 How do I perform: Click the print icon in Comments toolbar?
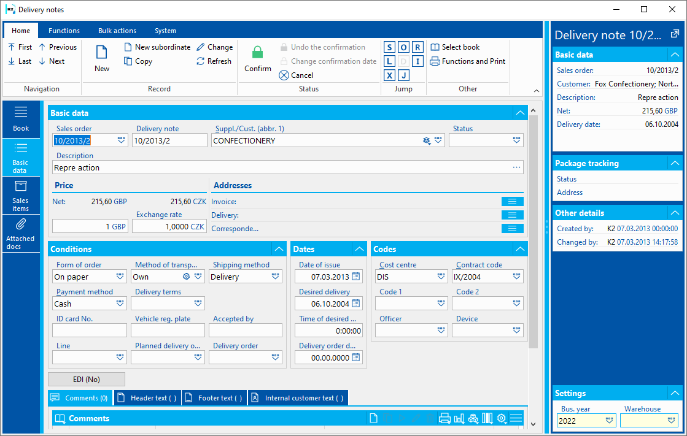444,418
